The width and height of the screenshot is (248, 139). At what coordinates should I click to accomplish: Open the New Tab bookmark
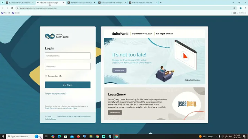[6, 13]
